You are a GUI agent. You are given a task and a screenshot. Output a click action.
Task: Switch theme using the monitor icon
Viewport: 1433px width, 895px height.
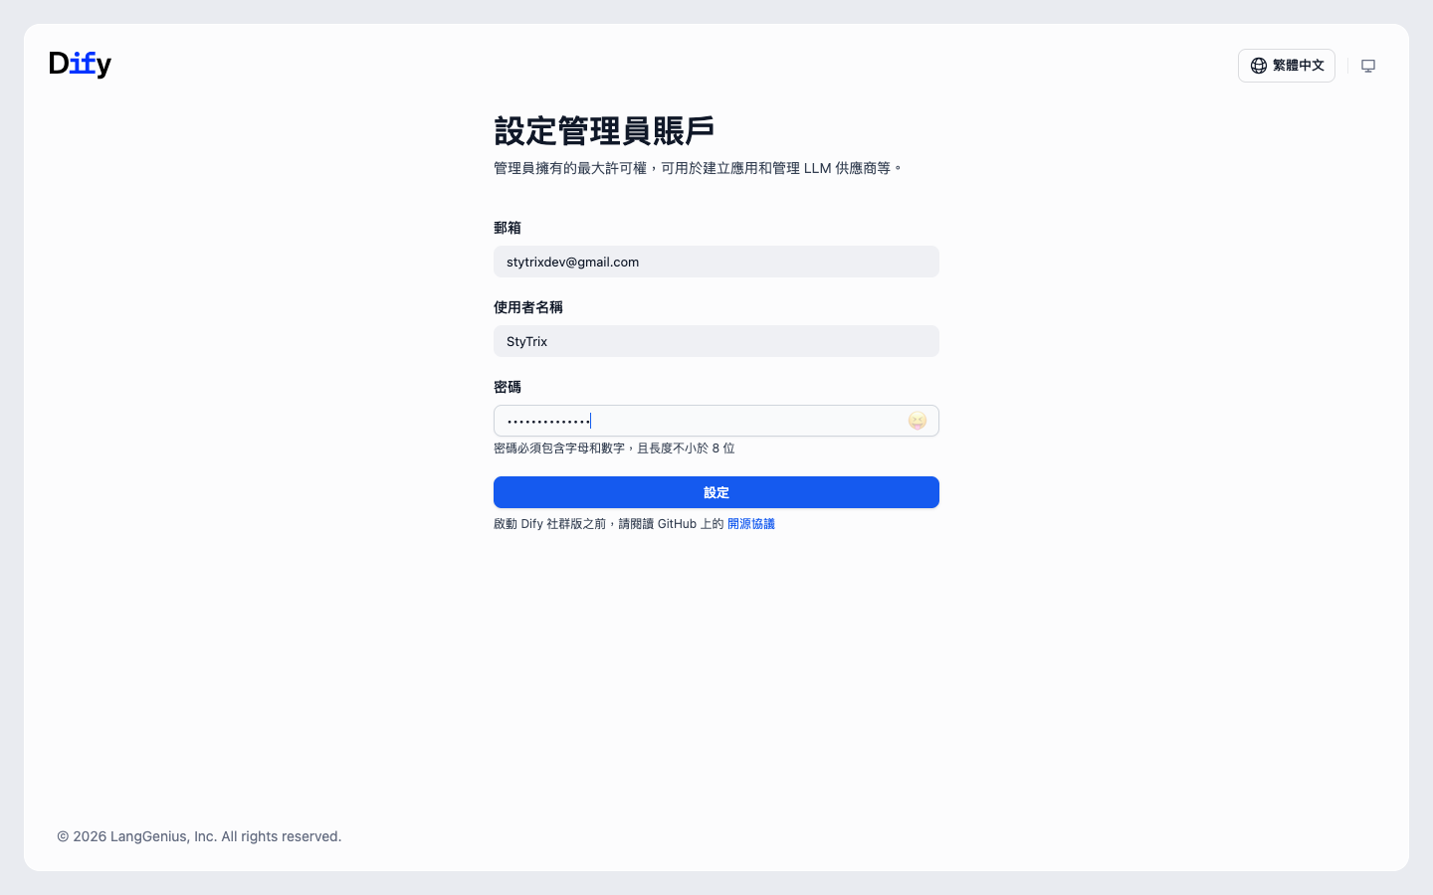[1368, 66]
